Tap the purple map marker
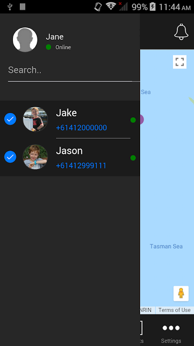Viewport: 194px width, 346px height. pos(142,119)
